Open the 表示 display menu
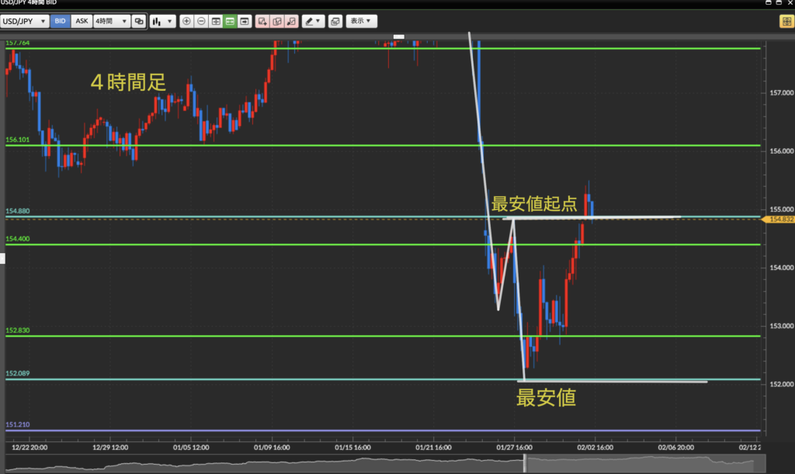Viewport: 795px width, 474px height. [x=361, y=22]
